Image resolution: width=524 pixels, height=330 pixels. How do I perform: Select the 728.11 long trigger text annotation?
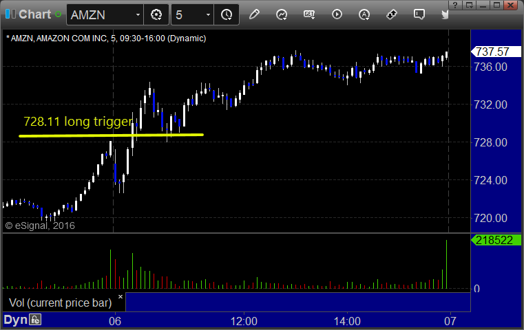[78, 122]
